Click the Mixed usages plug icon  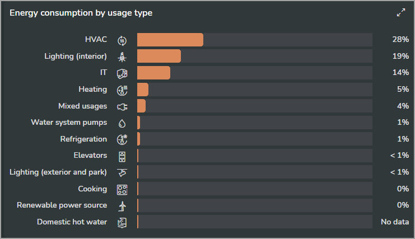[x=122, y=107]
